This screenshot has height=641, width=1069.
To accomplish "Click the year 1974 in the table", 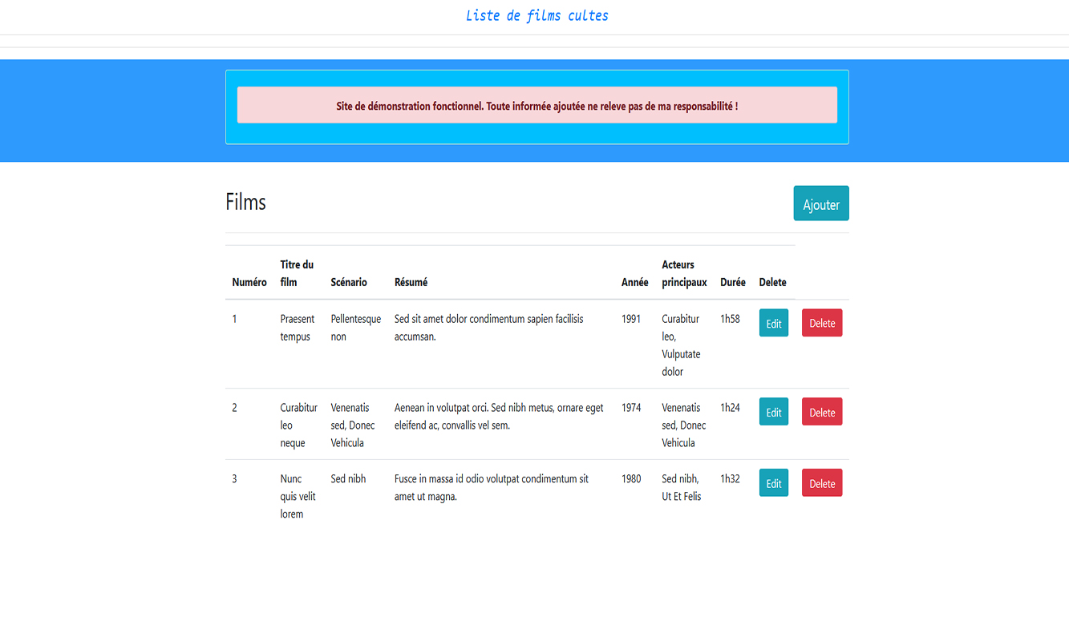I will tap(630, 407).
